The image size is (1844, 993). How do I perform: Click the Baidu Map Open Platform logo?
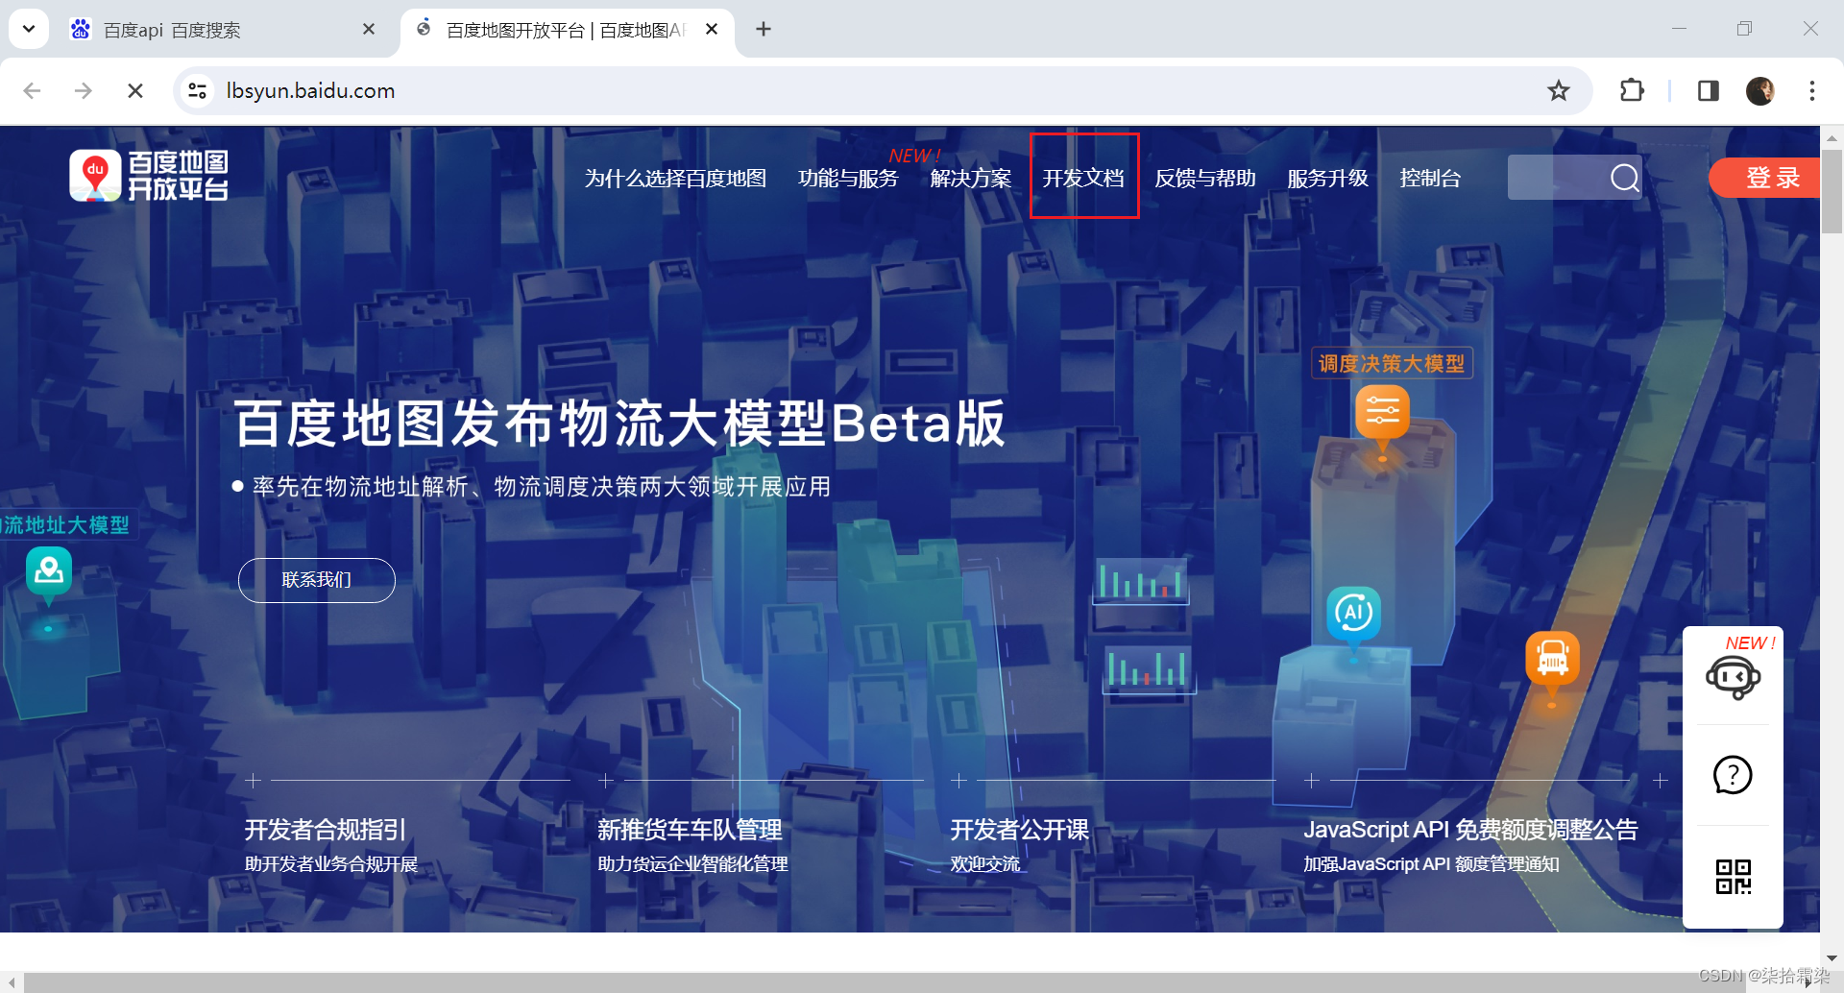149,175
